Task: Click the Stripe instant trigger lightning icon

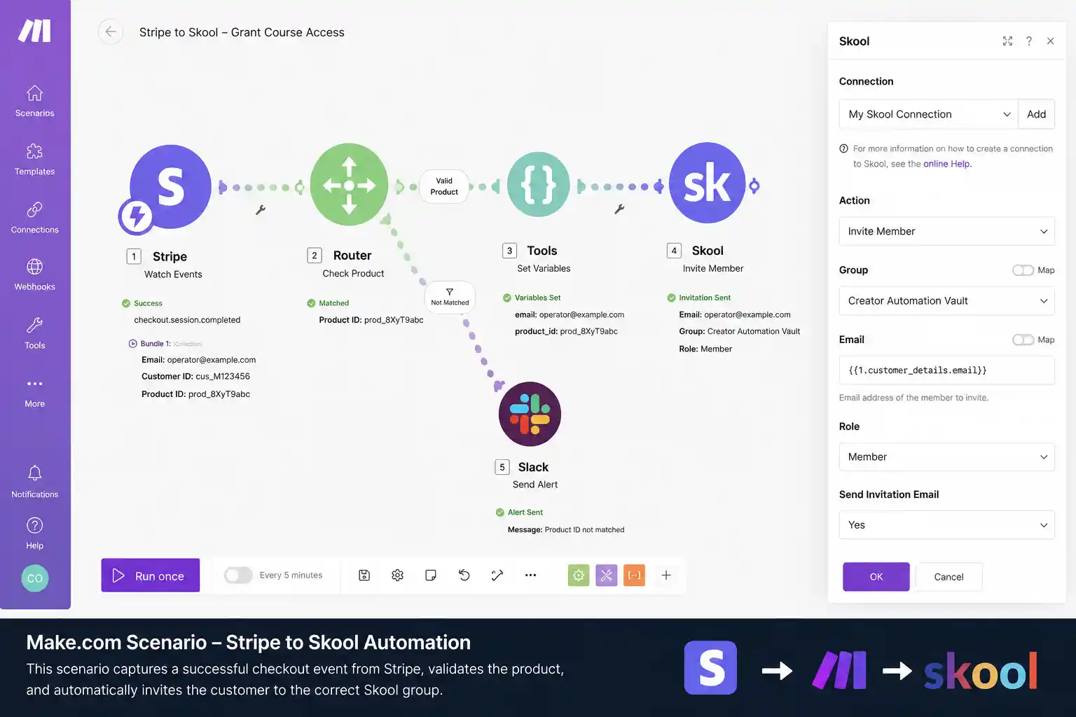Action: [136, 216]
